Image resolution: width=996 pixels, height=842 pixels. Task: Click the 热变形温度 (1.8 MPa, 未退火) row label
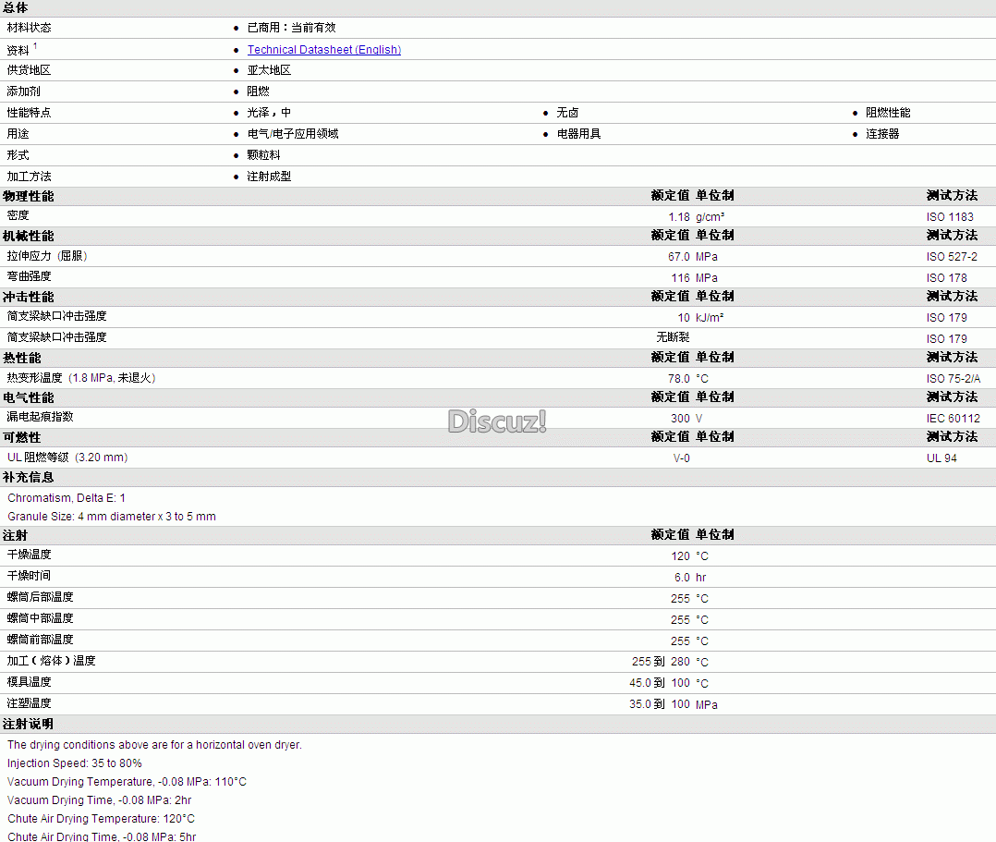[81, 378]
